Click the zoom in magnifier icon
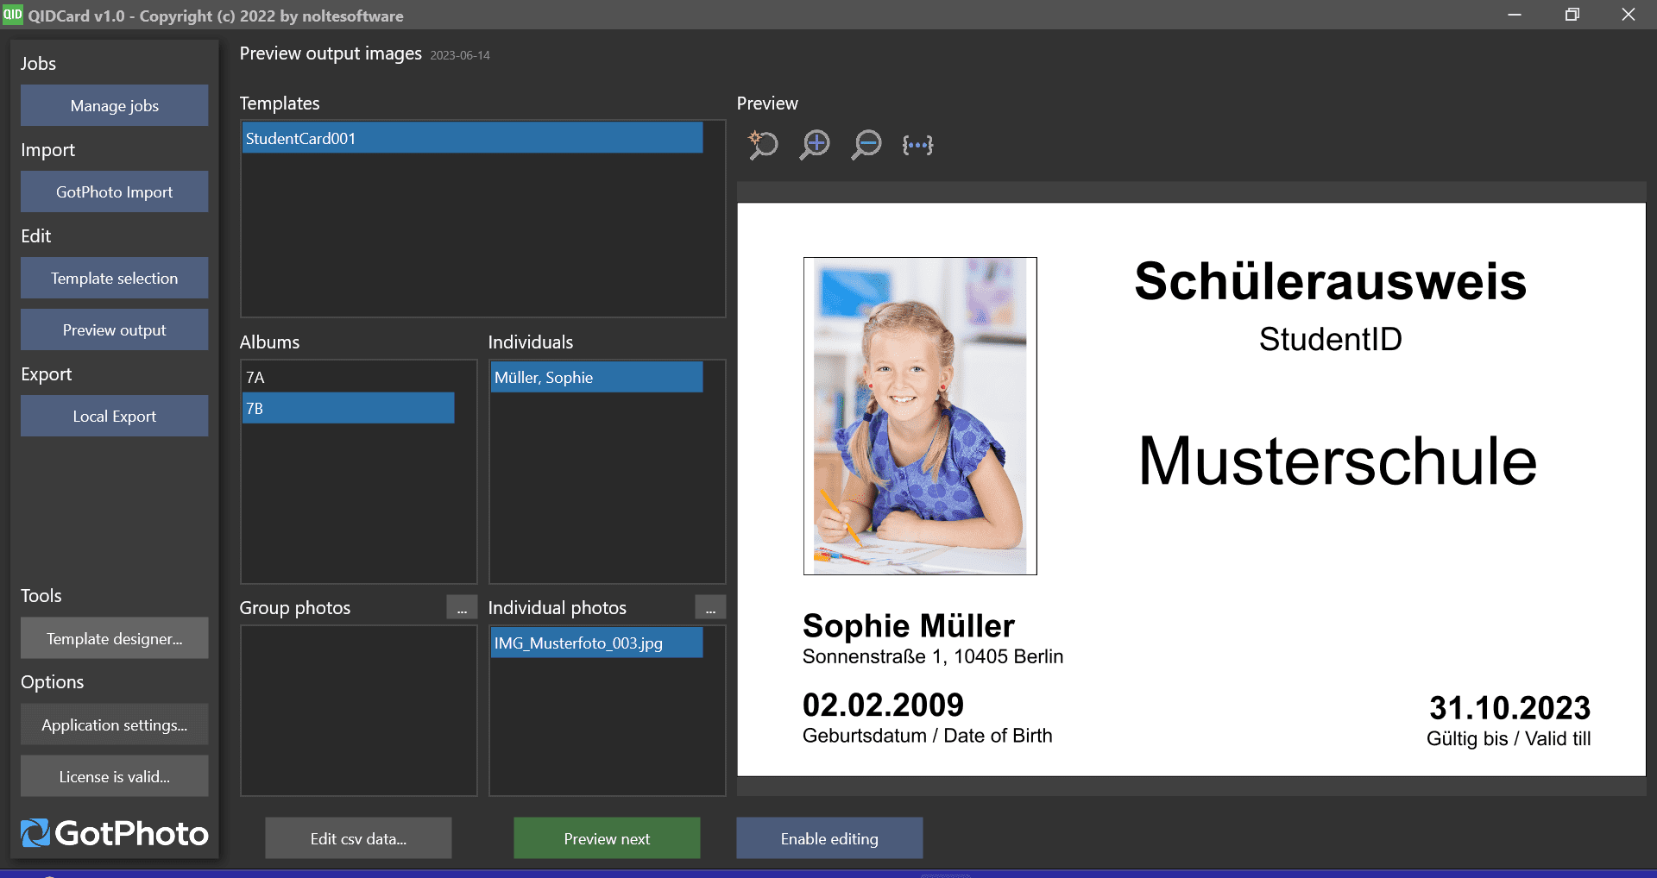The height and width of the screenshot is (878, 1657). (x=815, y=145)
